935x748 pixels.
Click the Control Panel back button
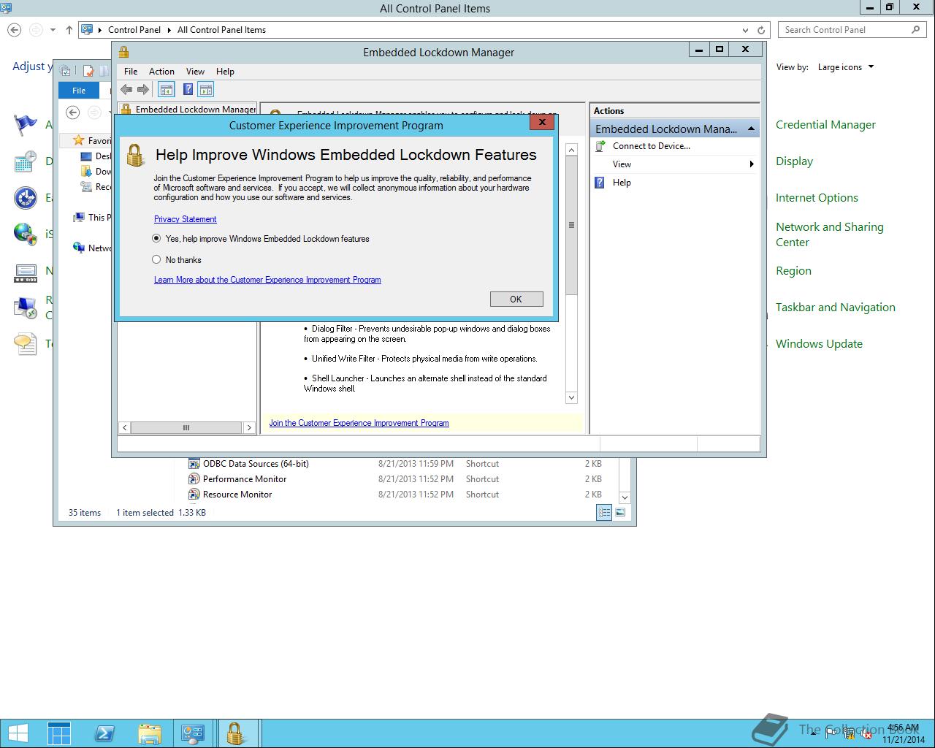point(14,30)
